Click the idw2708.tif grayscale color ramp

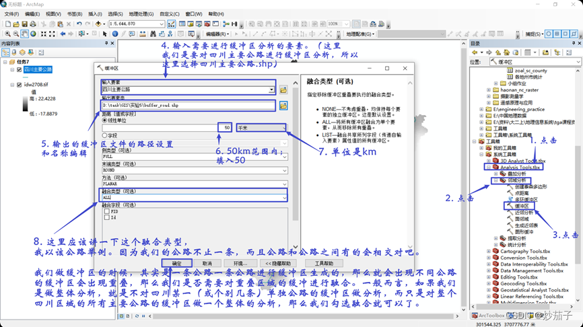[26, 104]
